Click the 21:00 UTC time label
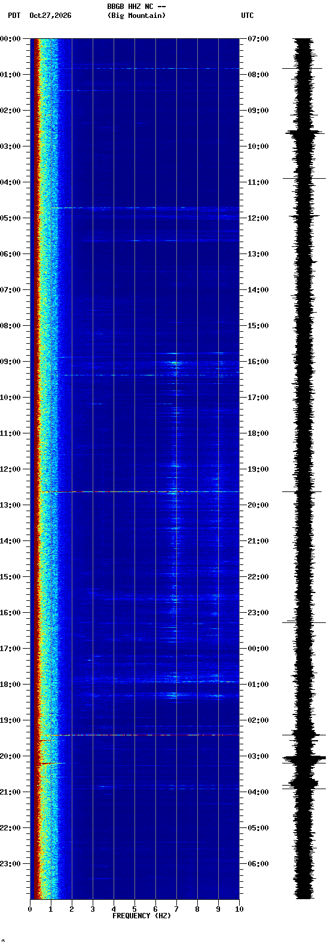The height and width of the screenshot is (947, 330). 258,541
